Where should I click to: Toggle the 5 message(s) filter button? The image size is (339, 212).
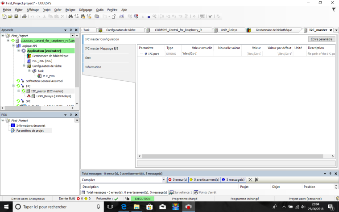233,180
